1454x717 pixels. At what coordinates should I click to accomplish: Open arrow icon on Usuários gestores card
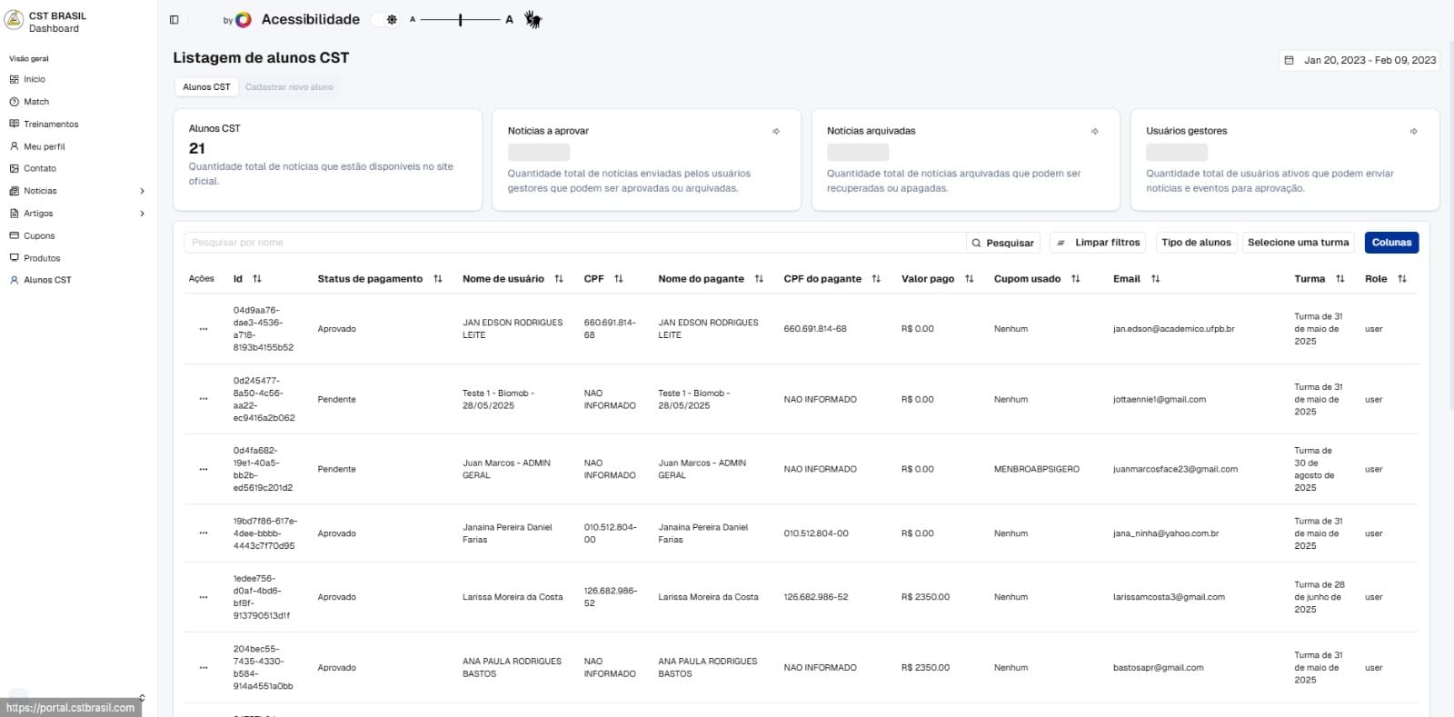click(x=1414, y=132)
